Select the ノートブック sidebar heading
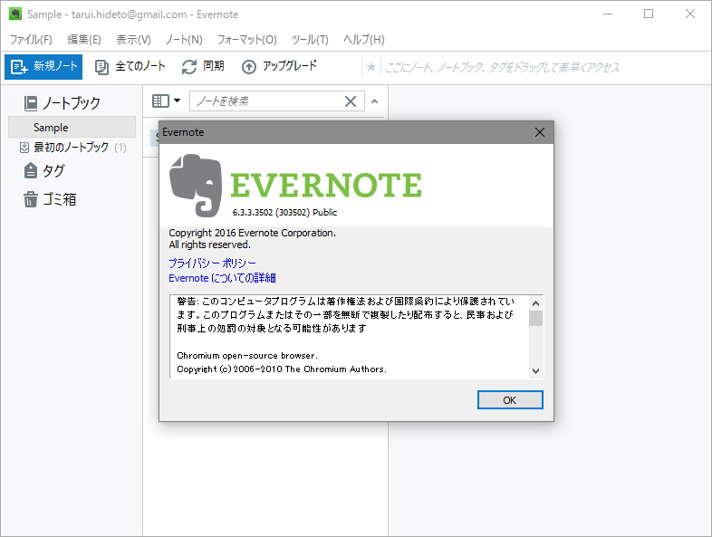 (x=72, y=103)
